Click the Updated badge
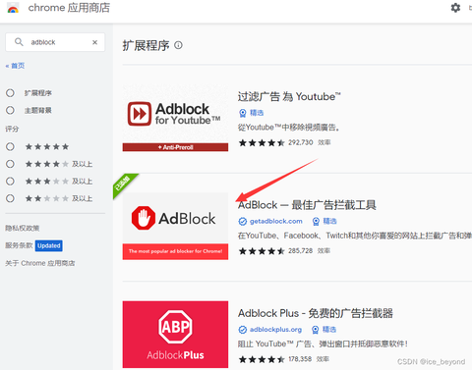Viewport: 472px width, 370px height. pyautogui.click(x=49, y=245)
